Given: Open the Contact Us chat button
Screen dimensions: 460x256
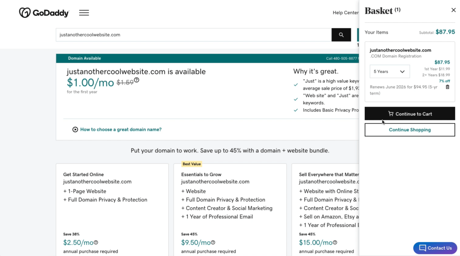Looking at the screenshot, I should pos(435,248).
